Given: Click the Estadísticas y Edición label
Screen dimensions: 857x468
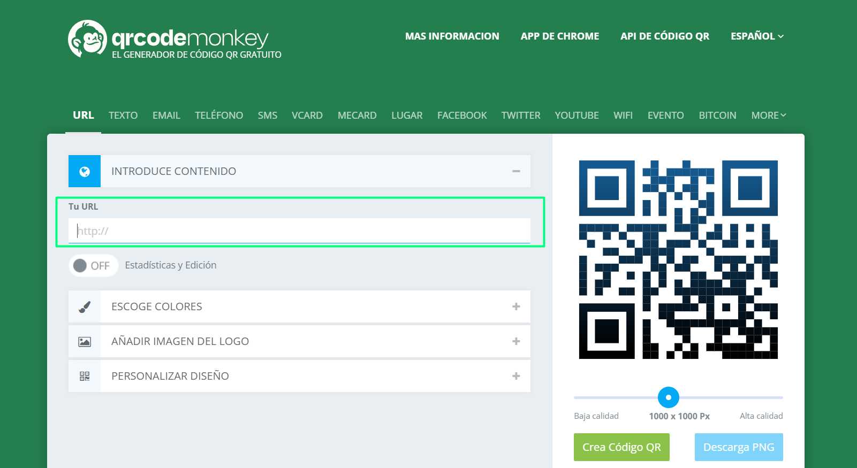Looking at the screenshot, I should [x=171, y=265].
